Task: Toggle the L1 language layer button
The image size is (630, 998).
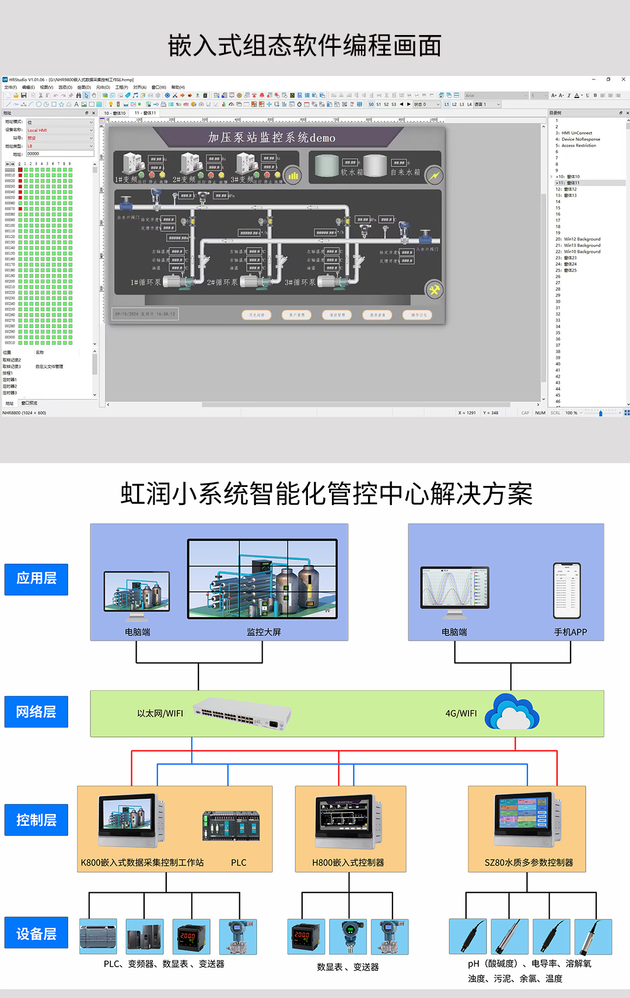Action: (447, 105)
